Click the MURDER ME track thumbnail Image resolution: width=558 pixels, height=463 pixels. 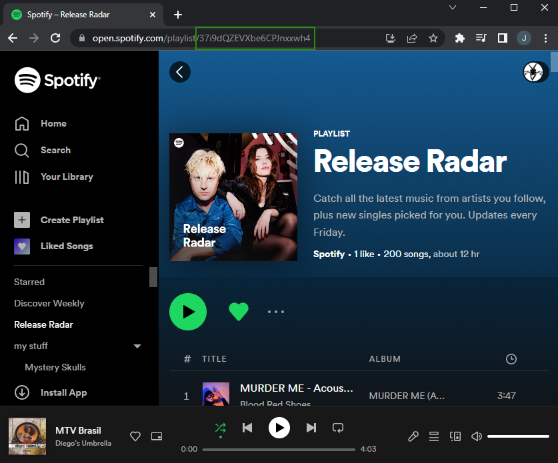216,394
